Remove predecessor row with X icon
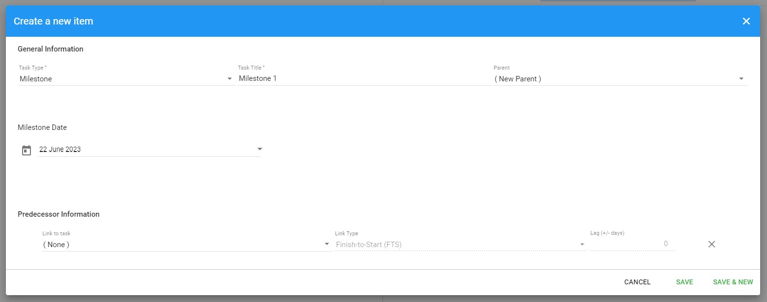Image resolution: width=767 pixels, height=302 pixels. tap(712, 244)
